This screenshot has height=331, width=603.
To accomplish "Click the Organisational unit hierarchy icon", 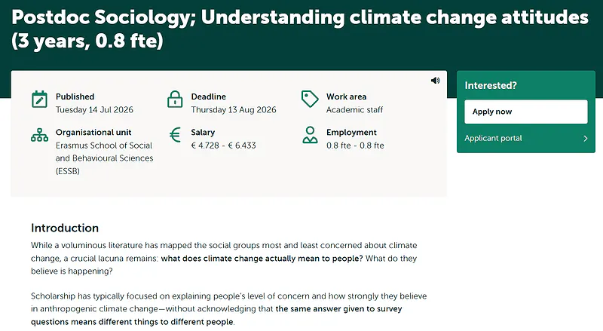I will click(40, 135).
